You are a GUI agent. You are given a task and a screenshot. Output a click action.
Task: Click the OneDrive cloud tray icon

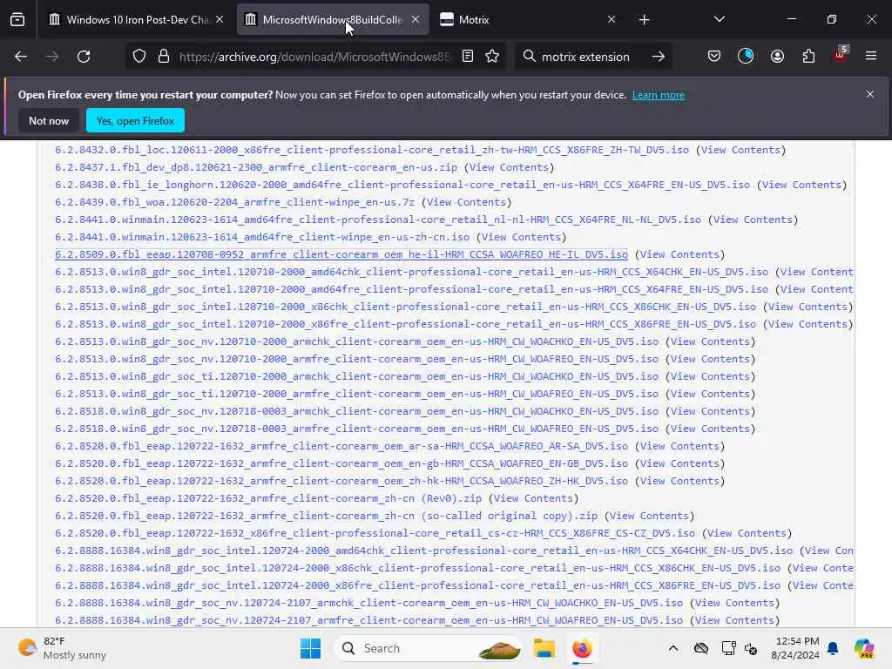pos(701,648)
